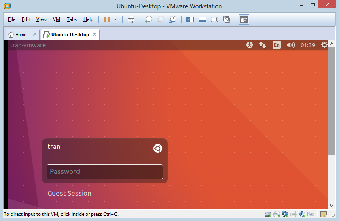This screenshot has width=339, height=221.
Task: Pause the virtual machine
Action: coord(107,19)
